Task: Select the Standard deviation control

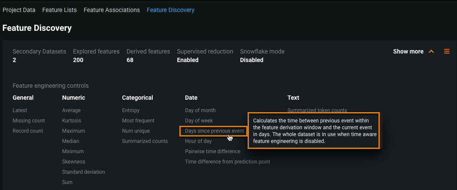Action: click(83, 172)
